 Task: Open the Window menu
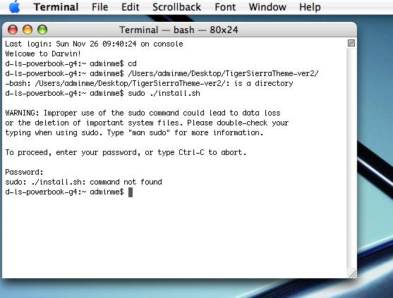[267, 7]
